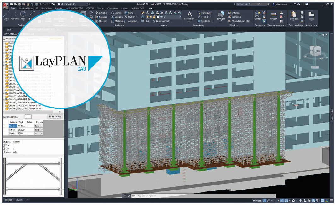Click the MODELL status bar button

click(257, 201)
